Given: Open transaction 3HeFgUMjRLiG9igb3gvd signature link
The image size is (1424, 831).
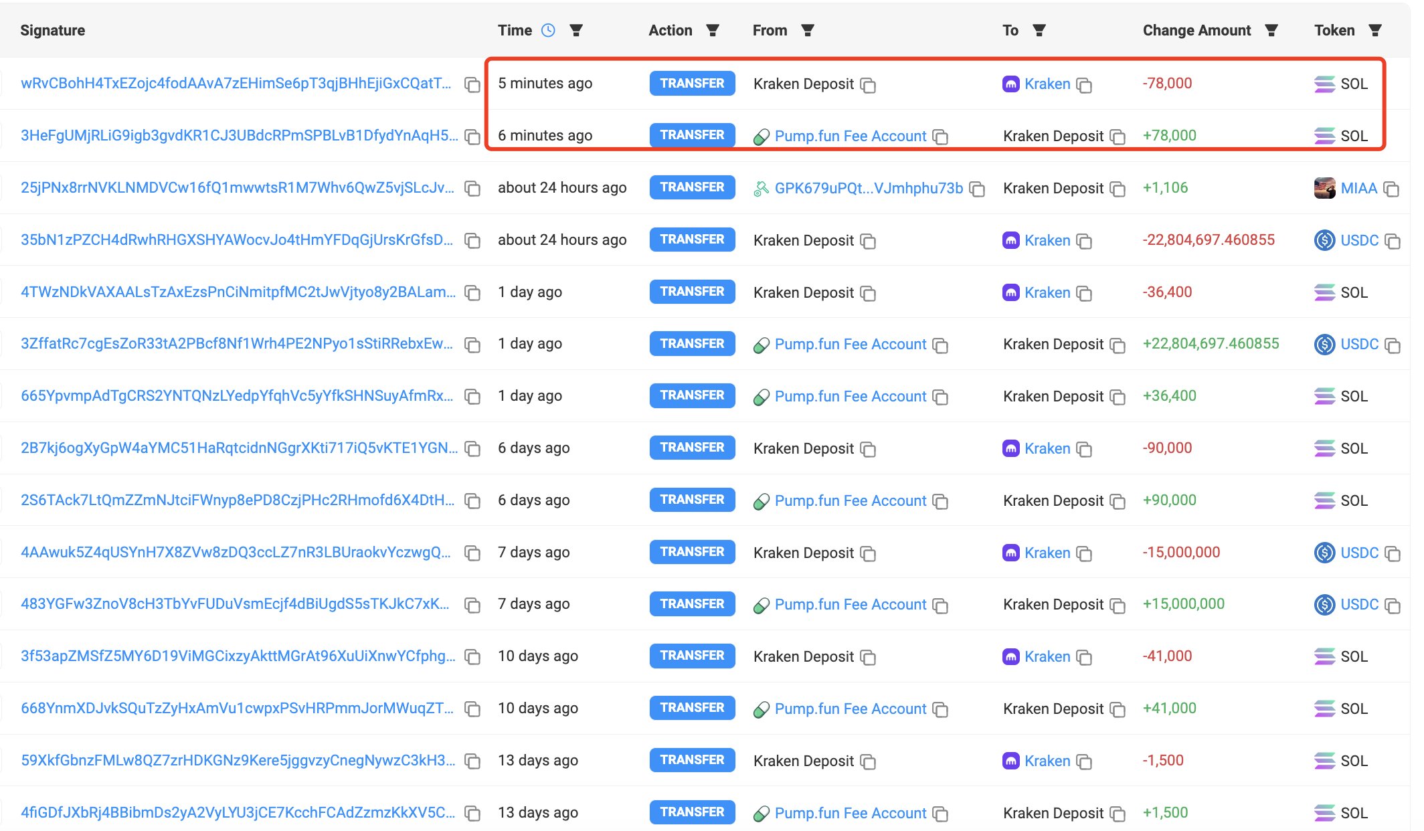Looking at the screenshot, I should 240,136.
